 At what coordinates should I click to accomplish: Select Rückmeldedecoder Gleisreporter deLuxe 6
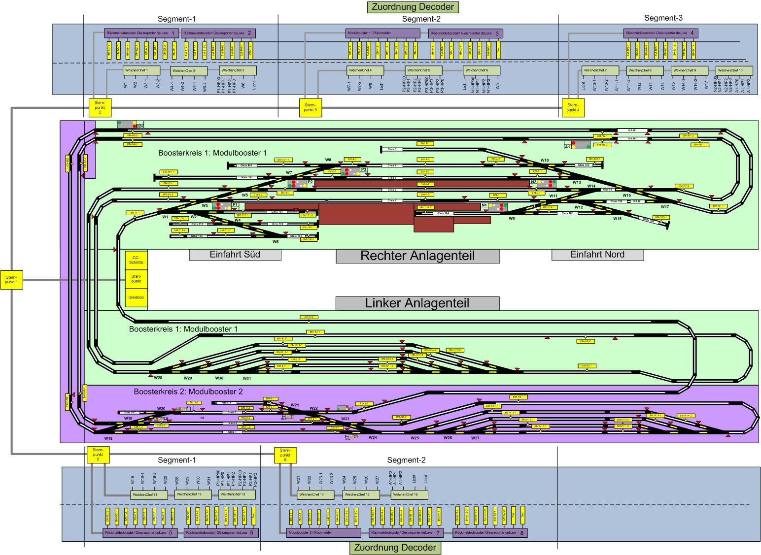pyautogui.click(x=221, y=532)
